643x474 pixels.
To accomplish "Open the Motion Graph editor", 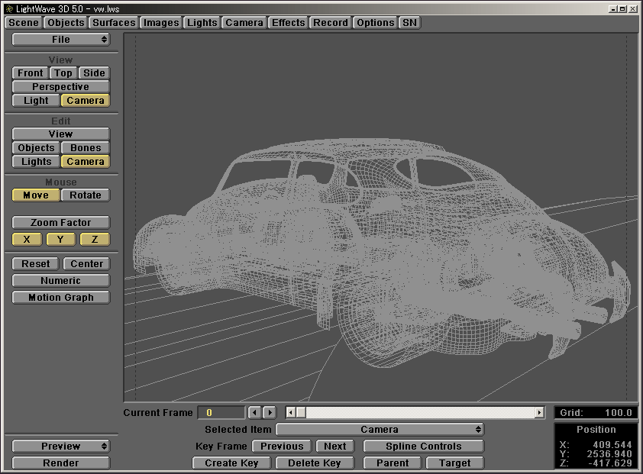I will (61, 298).
